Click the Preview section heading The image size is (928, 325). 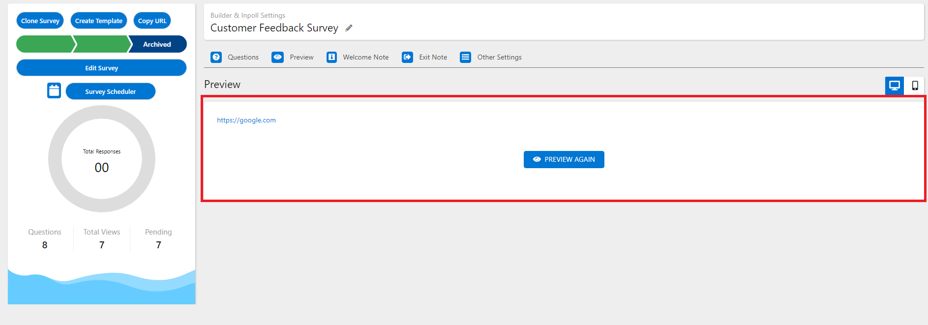tap(222, 85)
